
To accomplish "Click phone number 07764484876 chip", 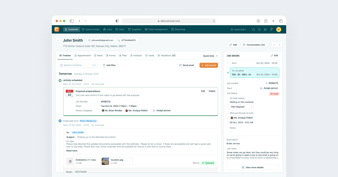I will (127, 40).
